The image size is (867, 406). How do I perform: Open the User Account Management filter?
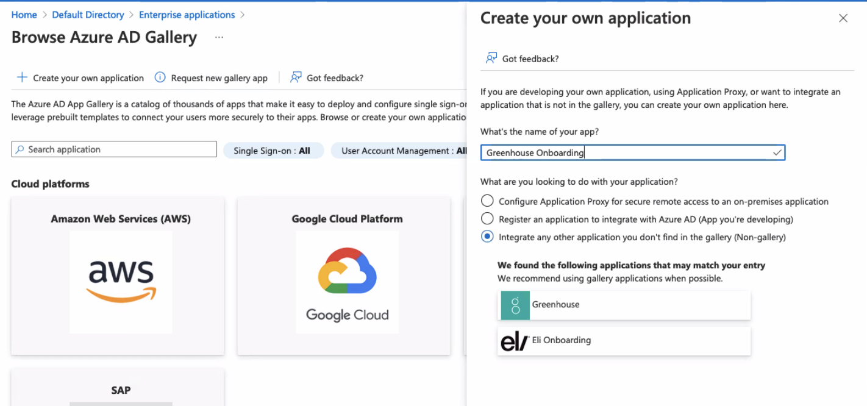tap(400, 151)
